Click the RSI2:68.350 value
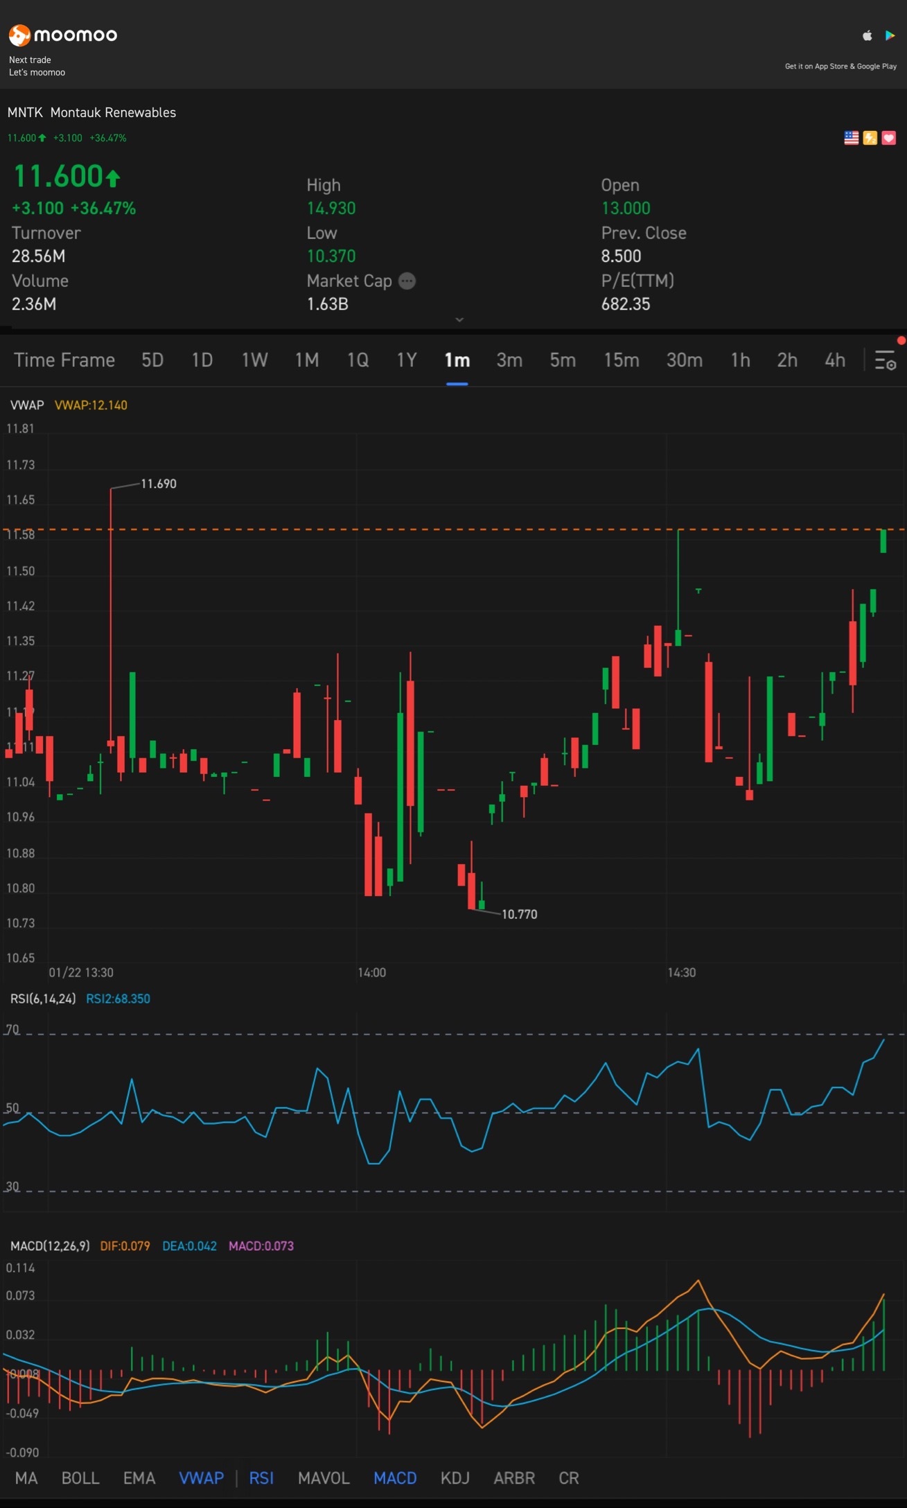The height and width of the screenshot is (1508, 907). click(118, 999)
